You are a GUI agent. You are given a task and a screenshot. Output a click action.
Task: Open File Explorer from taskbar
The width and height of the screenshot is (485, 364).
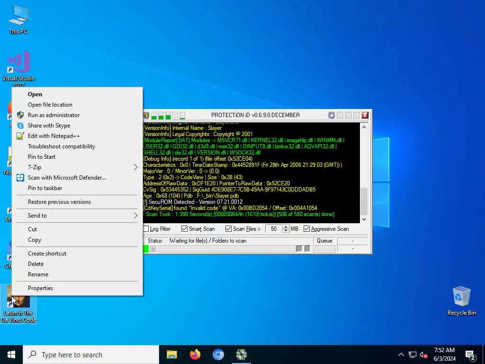click(171, 355)
